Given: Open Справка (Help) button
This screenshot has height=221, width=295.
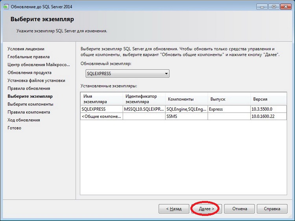Looking at the screenshot, I should (272, 209).
